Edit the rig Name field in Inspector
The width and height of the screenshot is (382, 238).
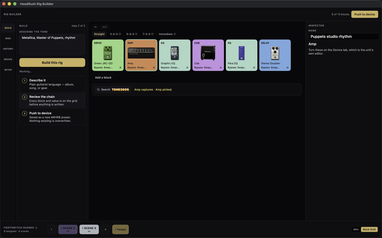[344, 36]
